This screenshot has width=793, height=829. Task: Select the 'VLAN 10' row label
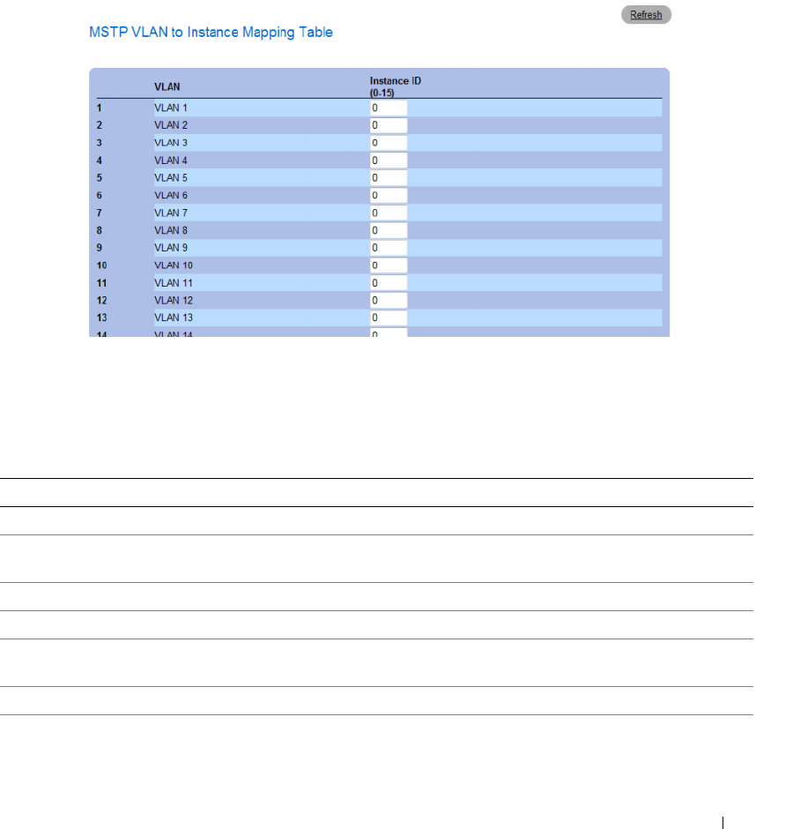point(174,265)
